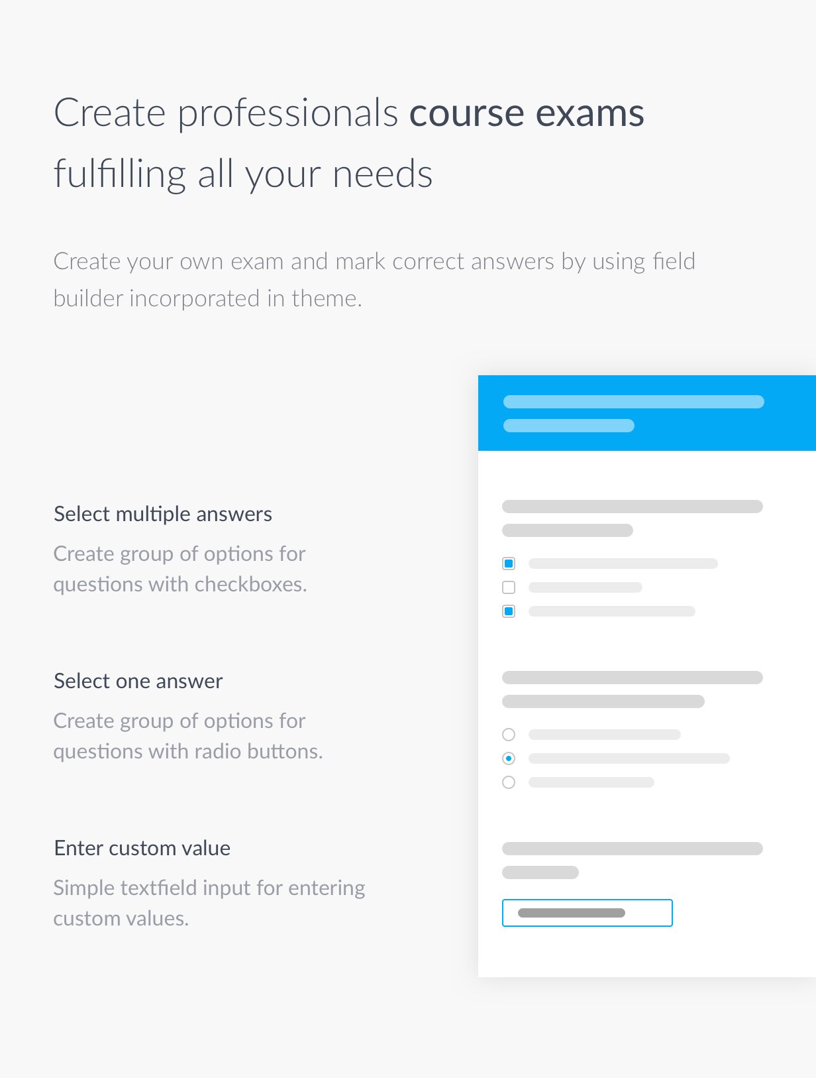The width and height of the screenshot is (816, 1078).
Task: Check the empty middle checkbox
Action: (x=509, y=587)
